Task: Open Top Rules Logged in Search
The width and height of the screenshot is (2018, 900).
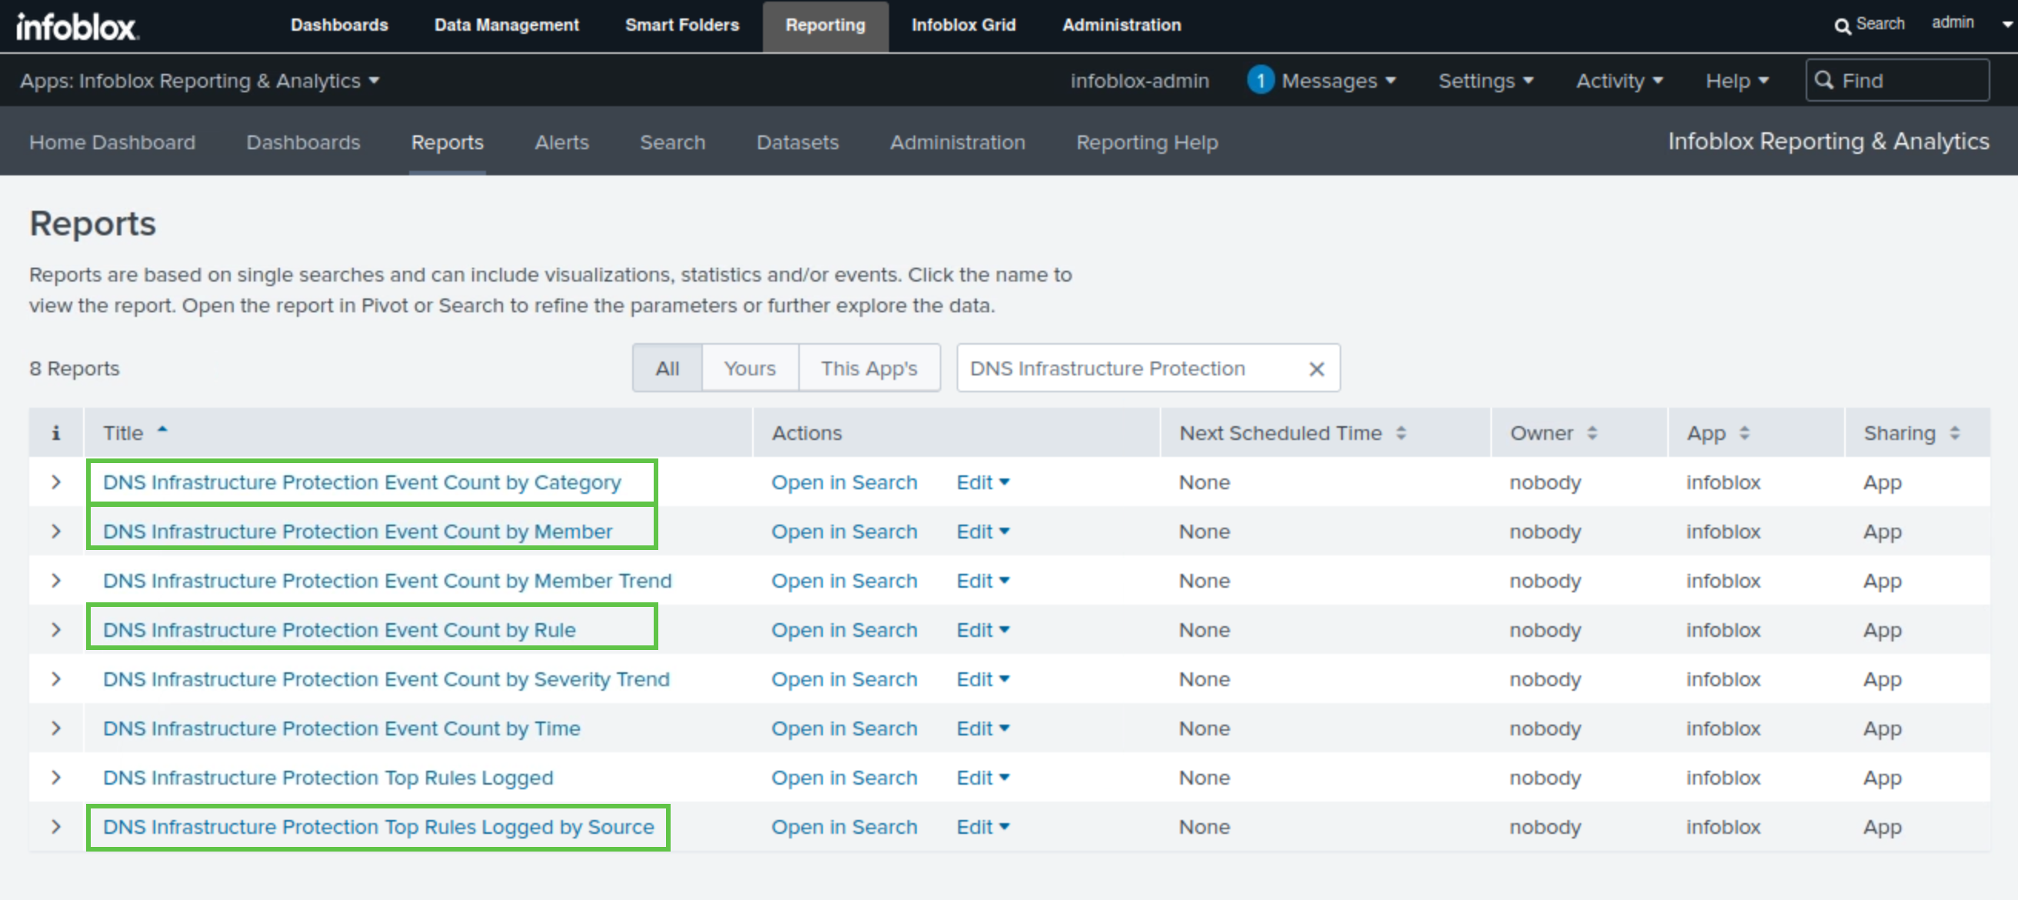Action: click(x=844, y=778)
